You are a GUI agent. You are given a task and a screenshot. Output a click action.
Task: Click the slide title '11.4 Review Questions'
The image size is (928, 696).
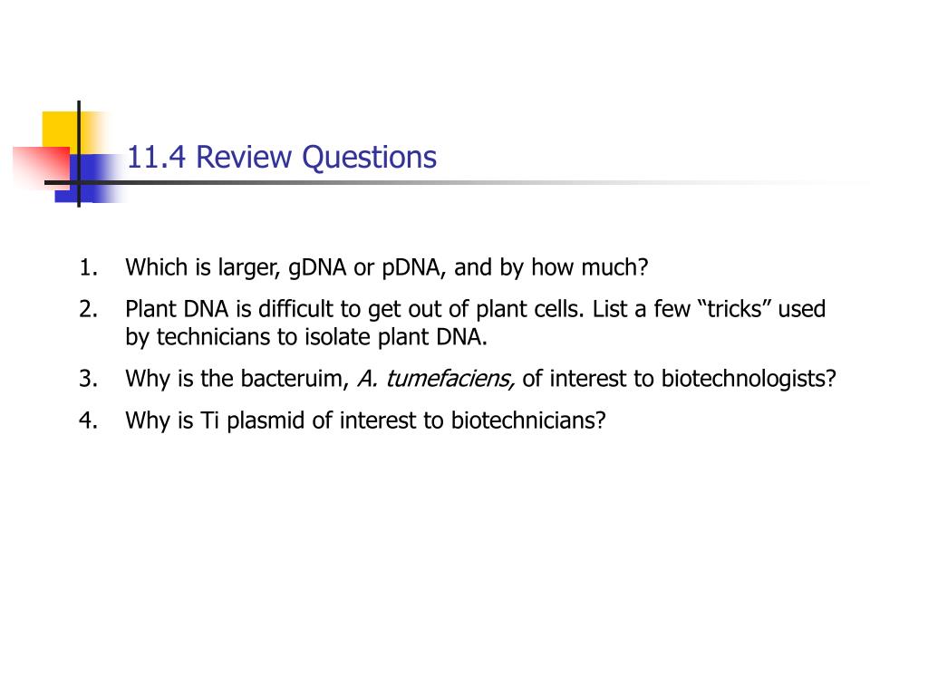pos(282,158)
